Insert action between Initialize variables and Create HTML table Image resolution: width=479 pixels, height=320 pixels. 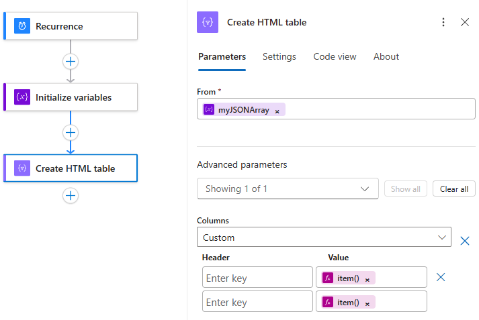click(x=71, y=132)
